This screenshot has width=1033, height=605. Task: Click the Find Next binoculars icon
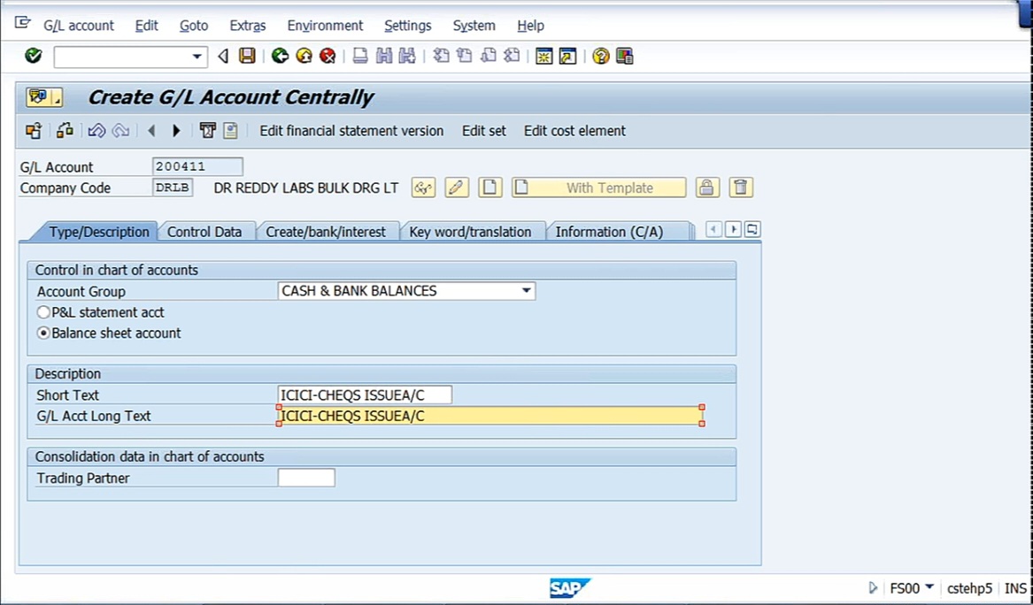tap(407, 56)
